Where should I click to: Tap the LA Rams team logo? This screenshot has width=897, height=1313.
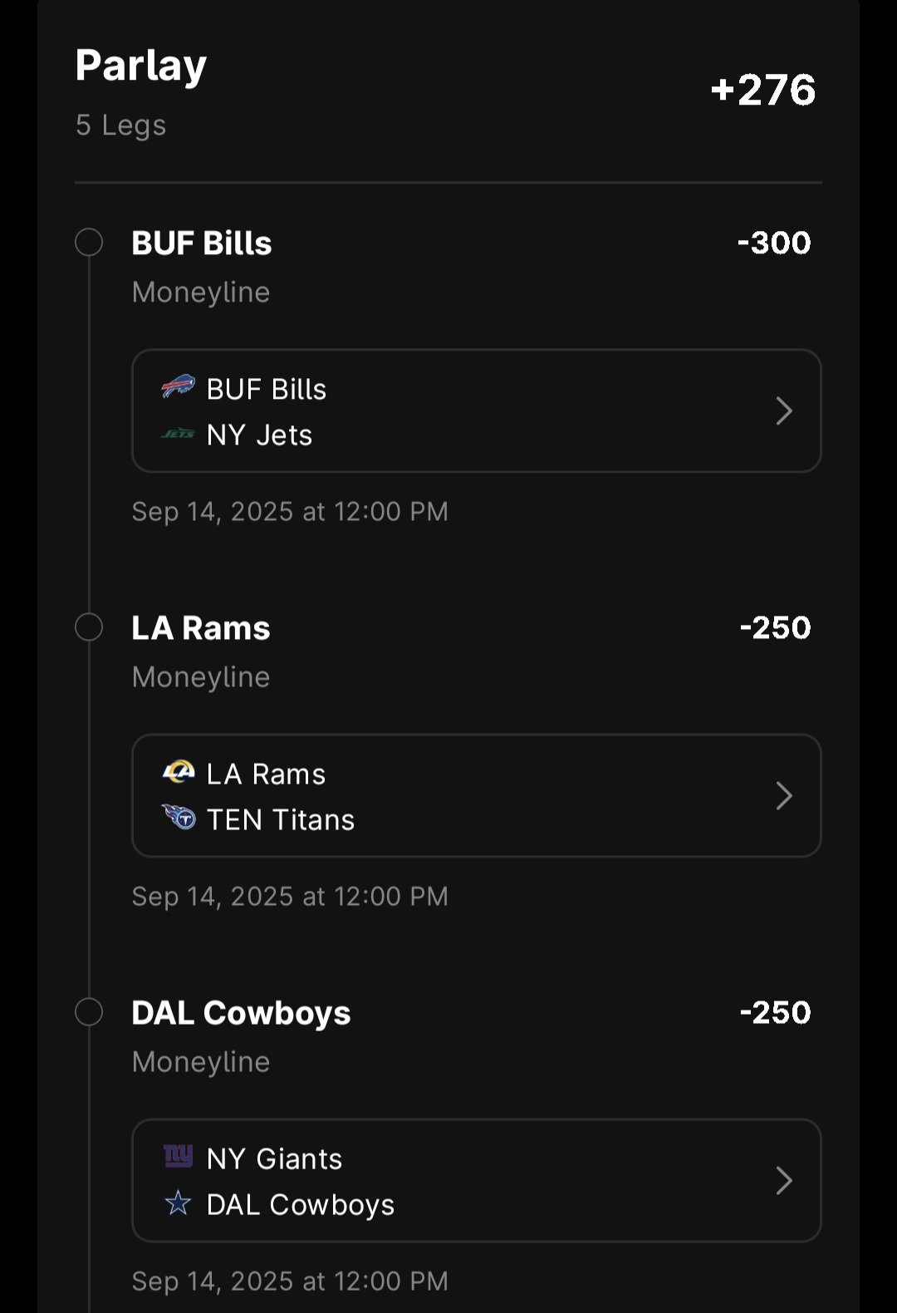coord(178,772)
